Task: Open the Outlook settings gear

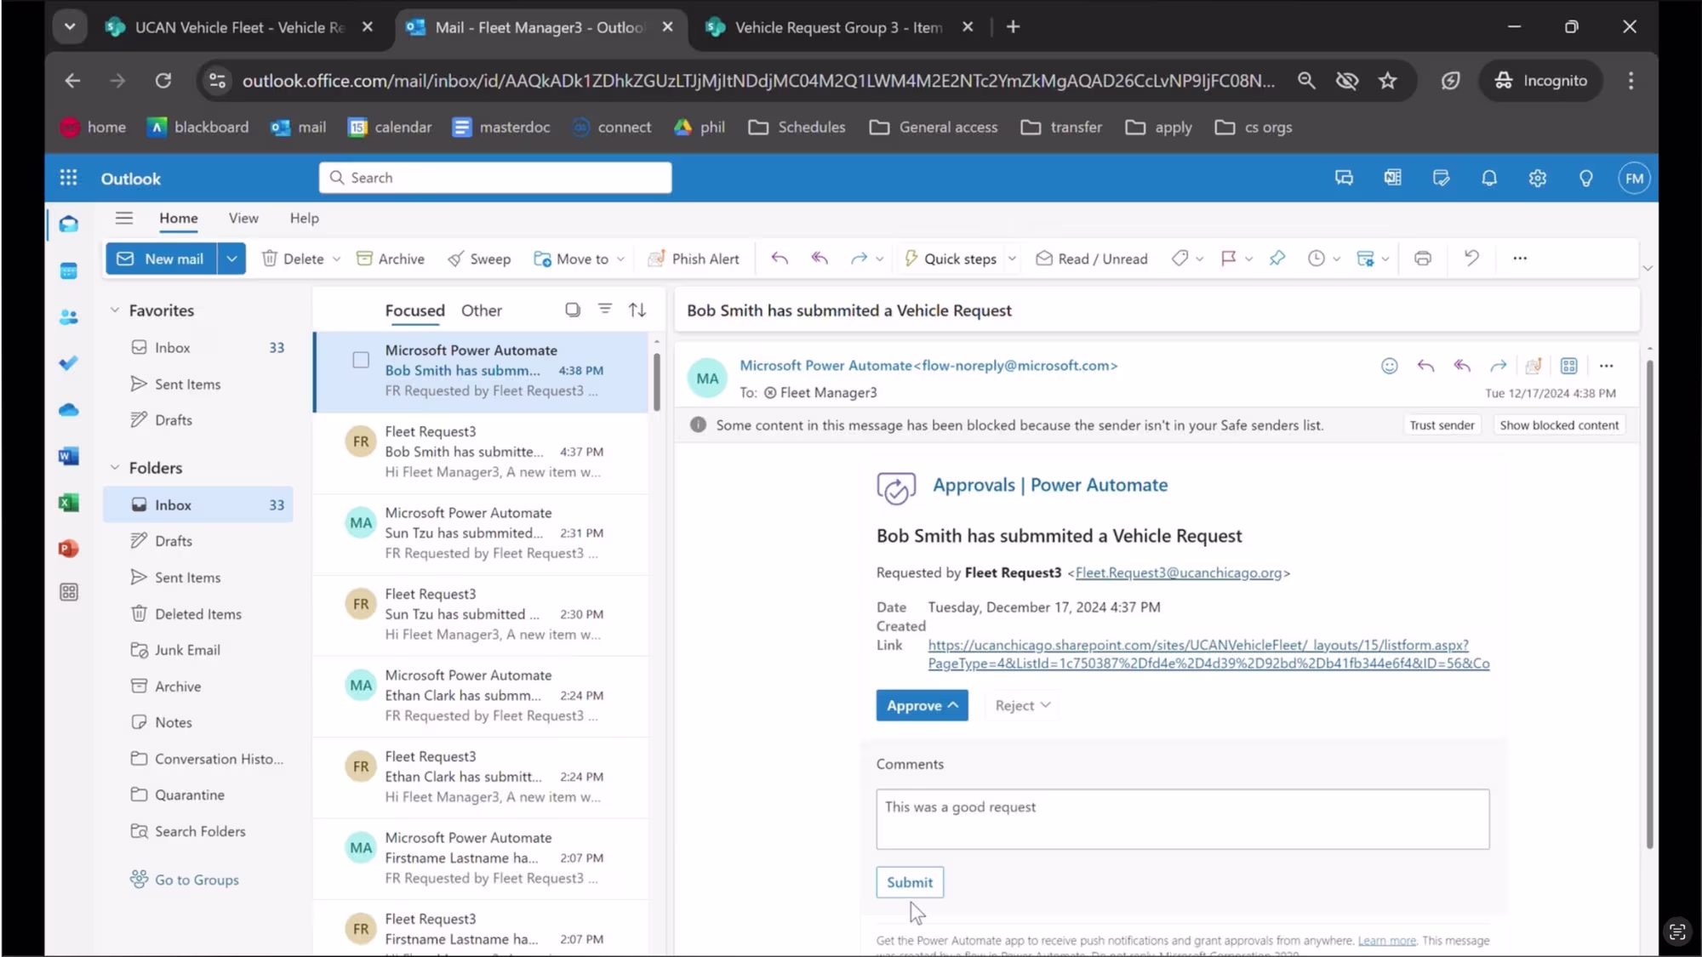Action: (1537, 179)
